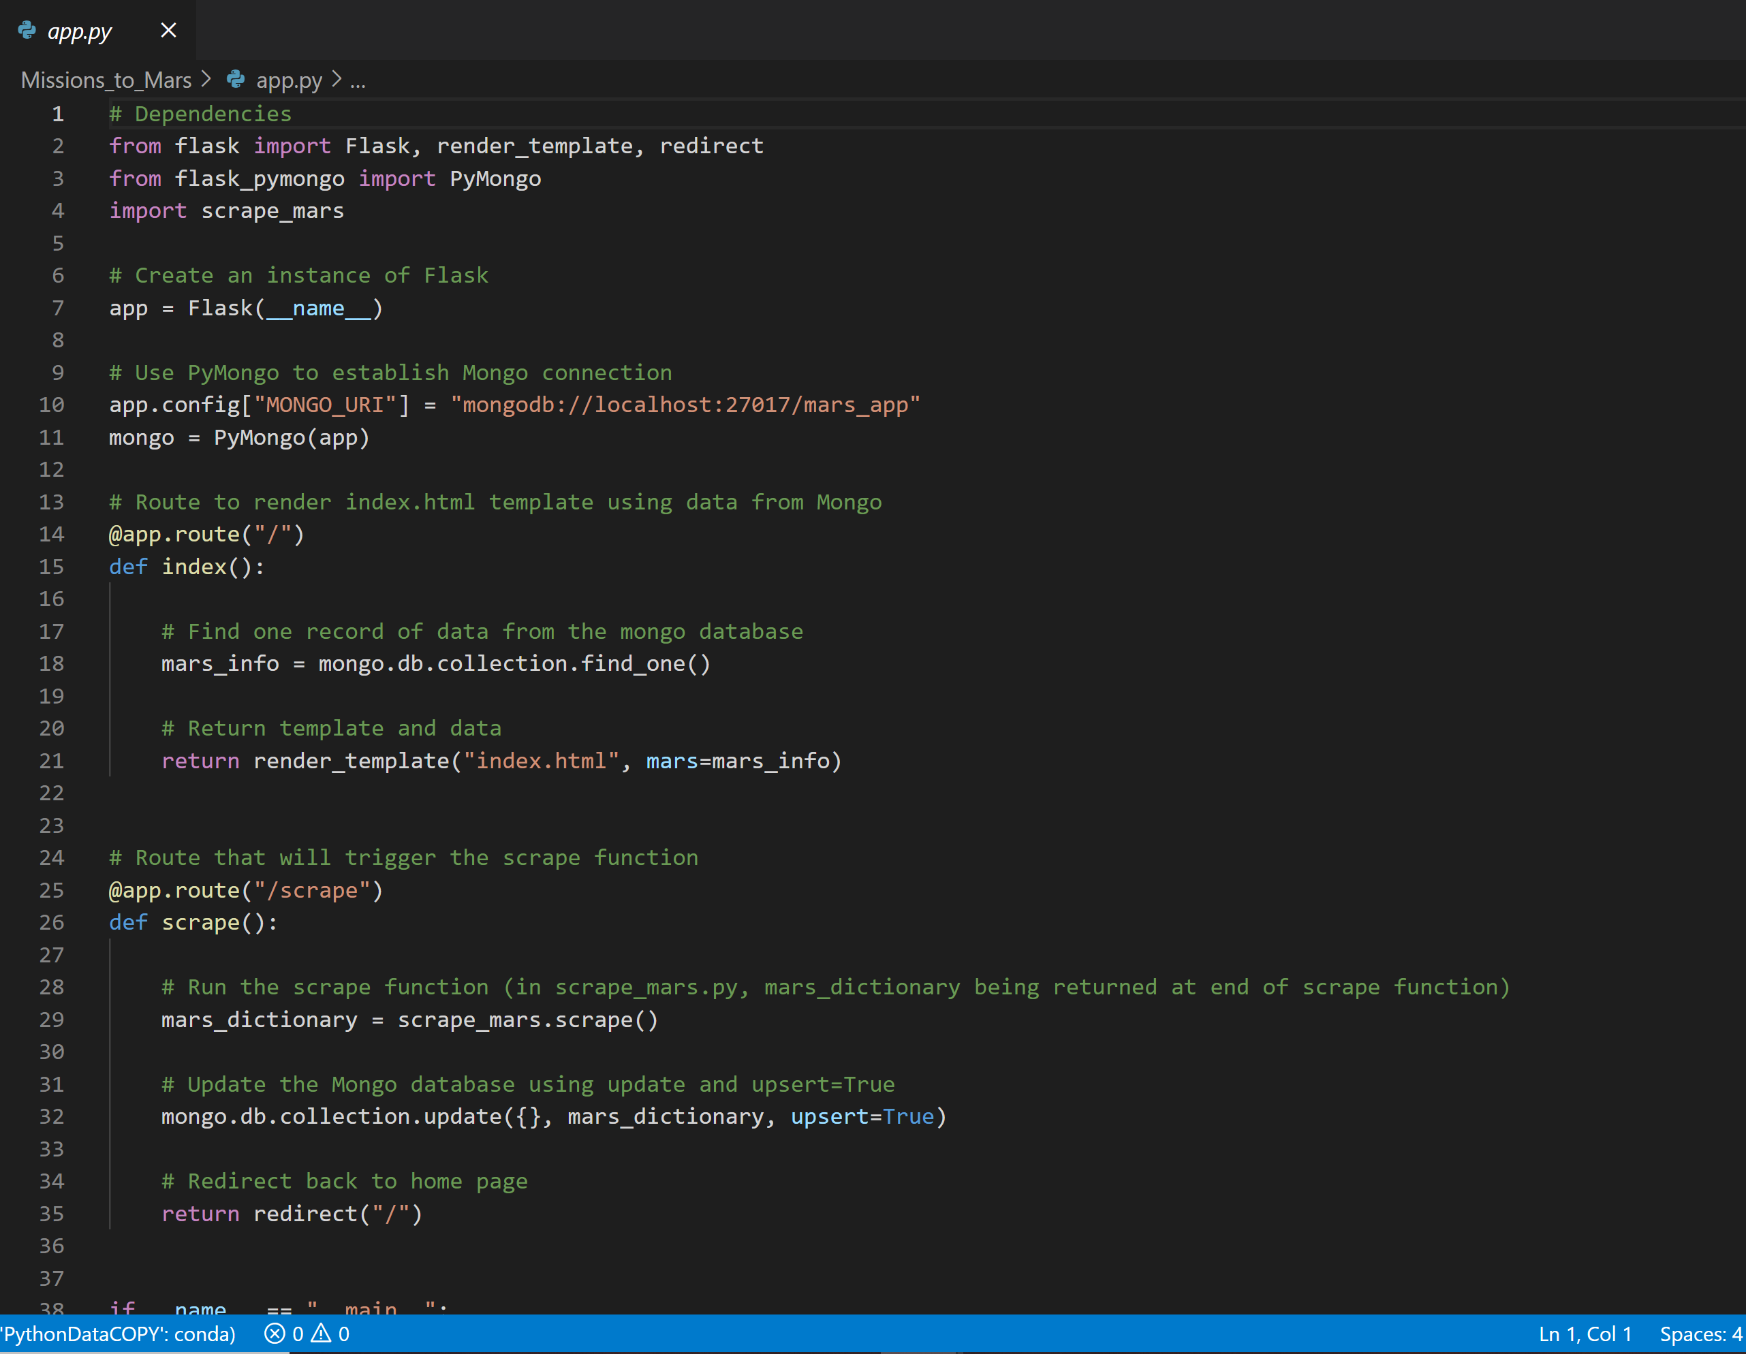Screen dimensions: 1746x1354
Task: Click 'render_template' in the flask import
Action: [534, 146]
